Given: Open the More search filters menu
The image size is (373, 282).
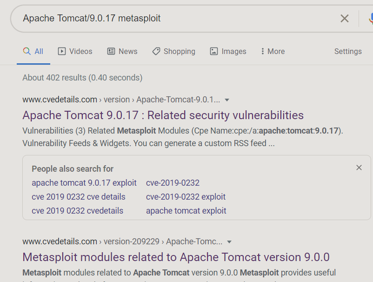Looking at the screenshot, I should pos(273,52).
